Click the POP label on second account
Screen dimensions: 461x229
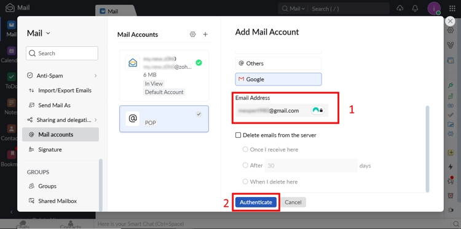pyautogui.click(x=150, y=123)
